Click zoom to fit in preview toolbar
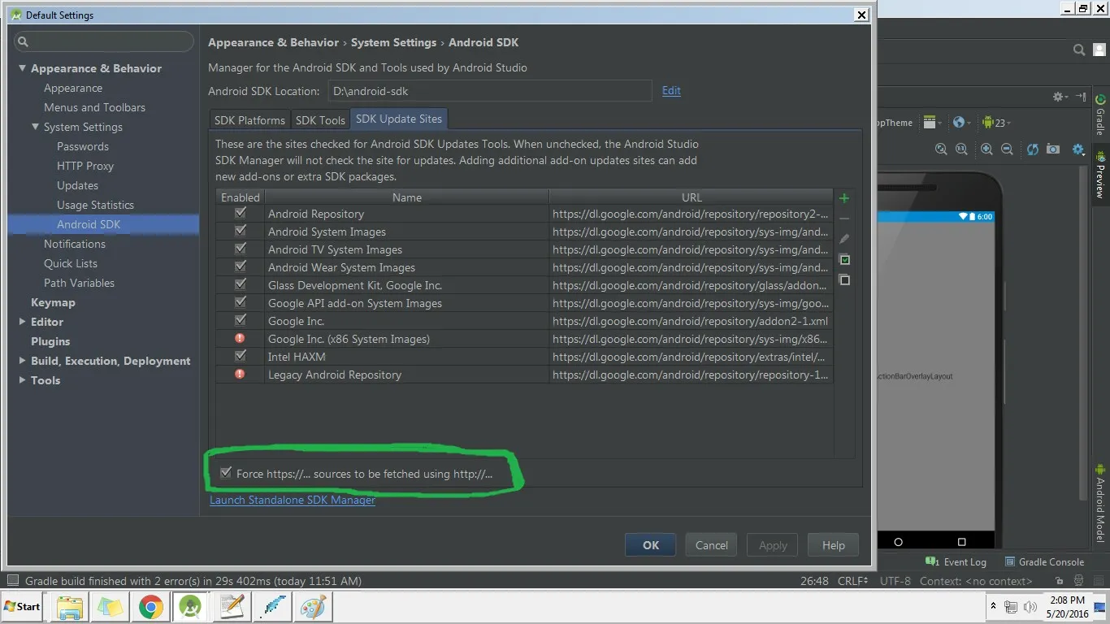1110x624 pixels. point(941,149)
